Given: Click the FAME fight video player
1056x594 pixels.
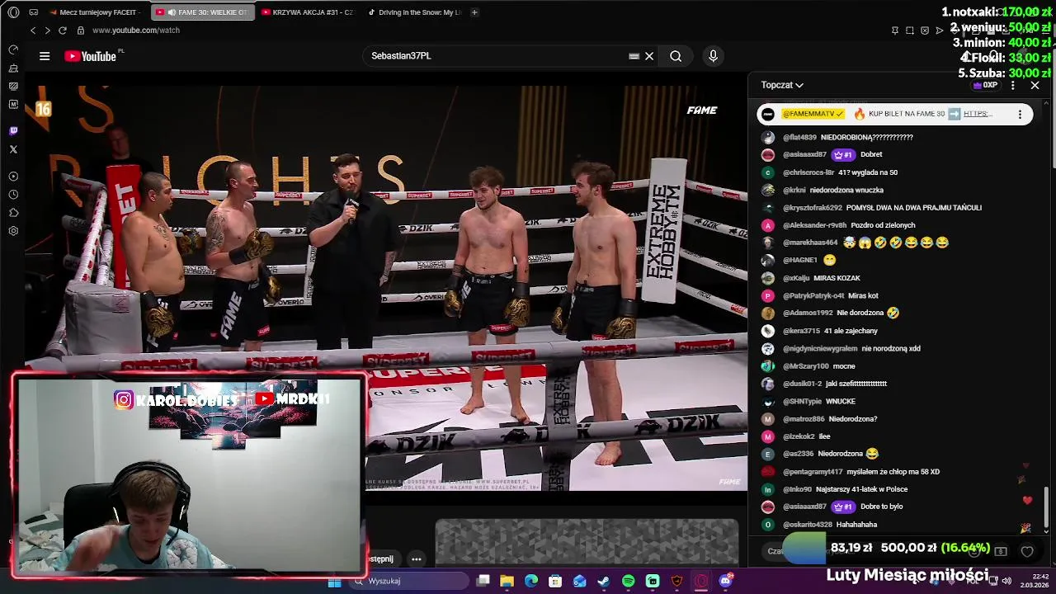Looking at the screenshot, I should pos(386,287).
